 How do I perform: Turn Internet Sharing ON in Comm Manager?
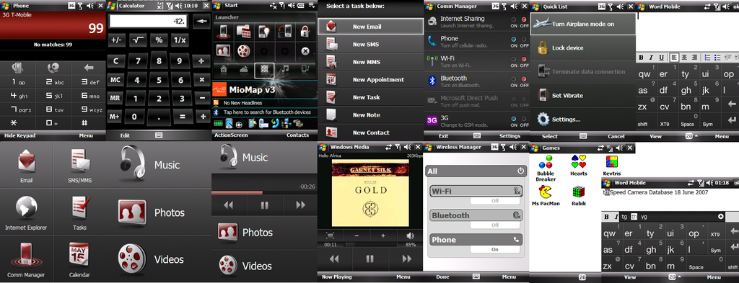(514, 19)
